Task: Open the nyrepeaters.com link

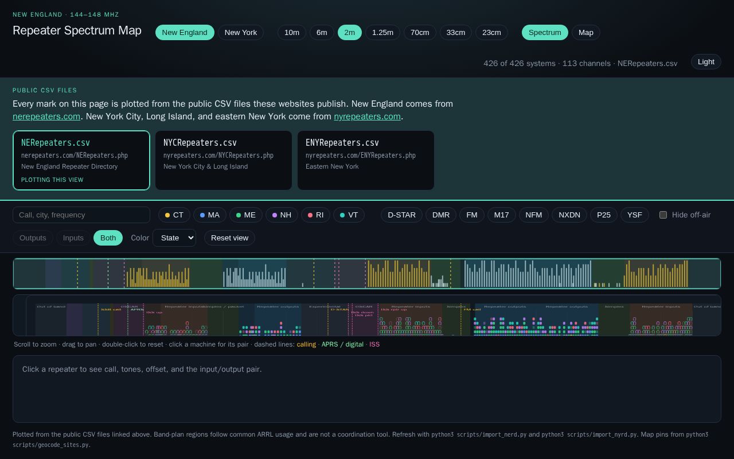Action: (367, 116)
